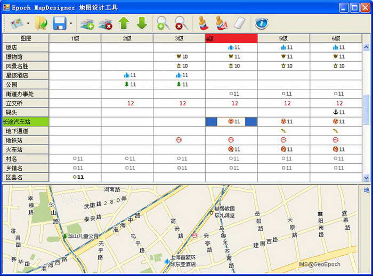Select the 博物馆 layer row header
373x276 pixels.
pyautogui.click(x=26, y=57)
